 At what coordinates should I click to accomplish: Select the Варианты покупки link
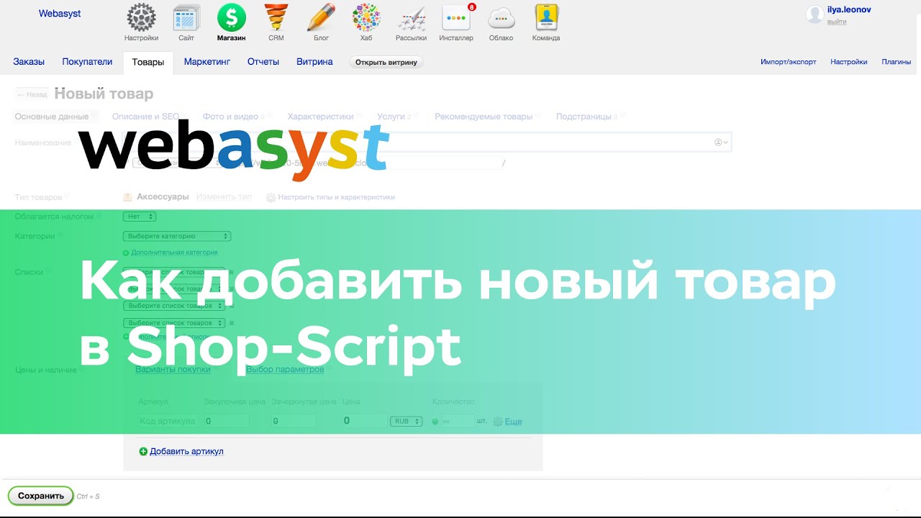tap(173, 369)
